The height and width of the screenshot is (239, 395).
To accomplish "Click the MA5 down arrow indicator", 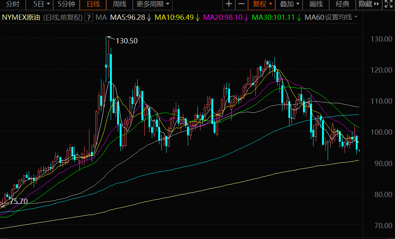I will pos(149,18).
